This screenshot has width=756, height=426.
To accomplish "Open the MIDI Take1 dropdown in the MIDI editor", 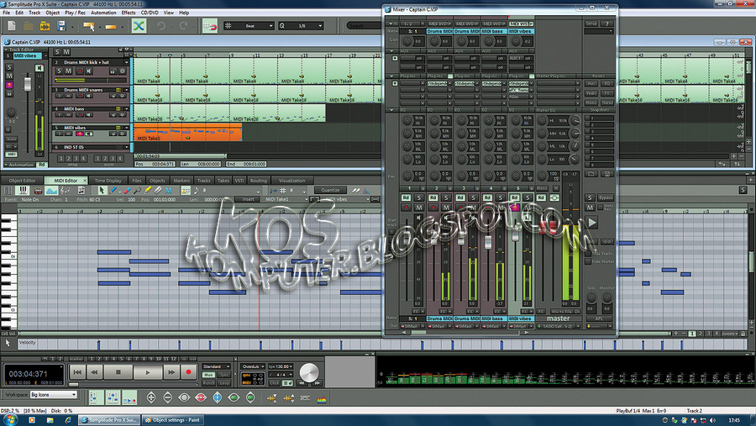I will coord(286,199).
